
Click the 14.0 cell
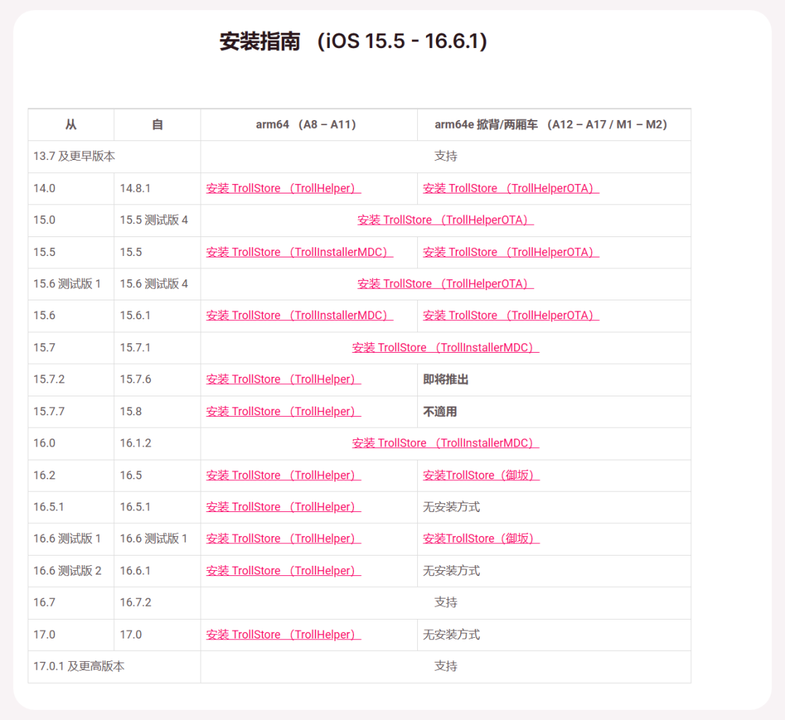click(71, 188)
